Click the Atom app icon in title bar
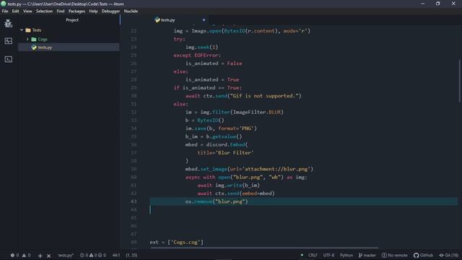Viewport: 462px width, 260px height. [x=4, y=4]
